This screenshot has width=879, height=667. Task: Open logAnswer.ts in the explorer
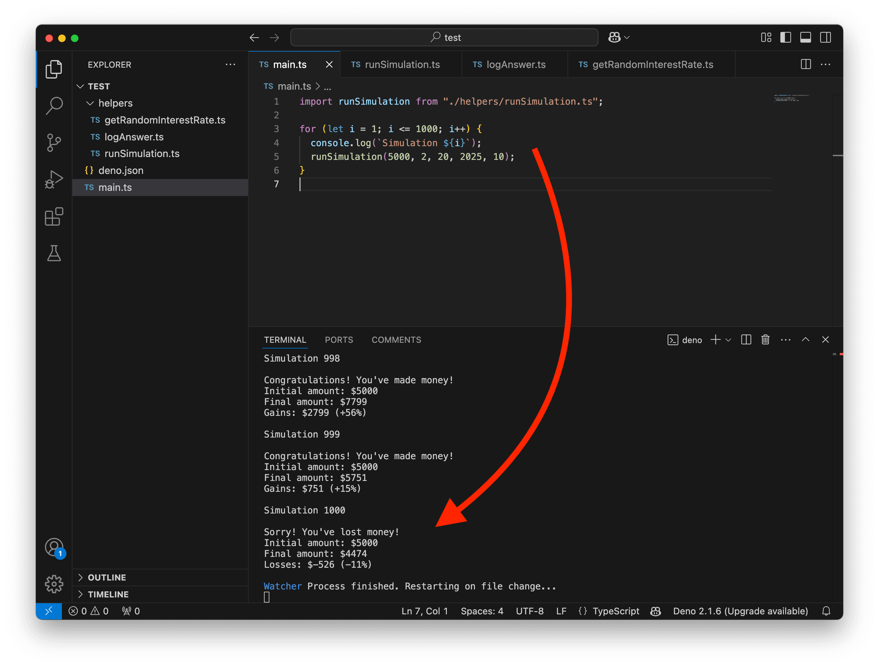click(160, 137)
